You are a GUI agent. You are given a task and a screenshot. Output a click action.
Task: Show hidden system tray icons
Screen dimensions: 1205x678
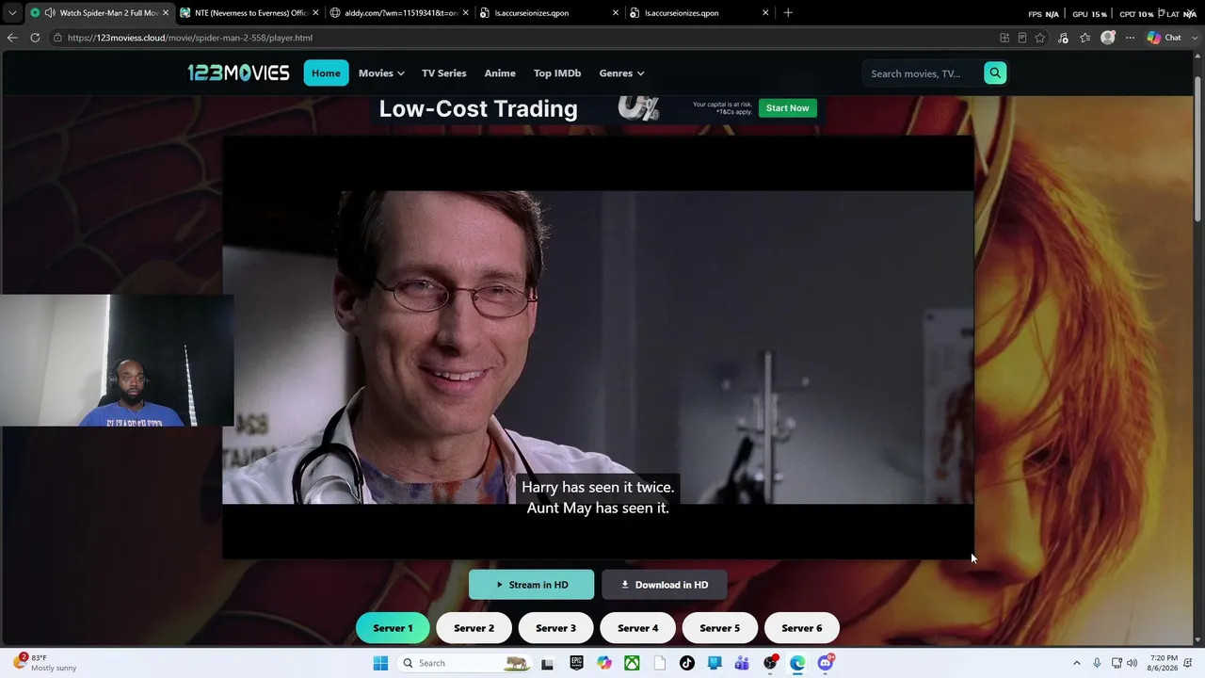pyautogui.click(x=1077, y=663)
